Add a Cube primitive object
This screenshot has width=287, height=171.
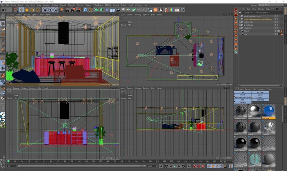pos(86,10)
